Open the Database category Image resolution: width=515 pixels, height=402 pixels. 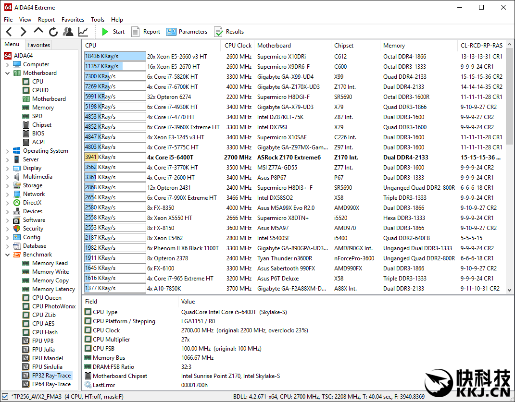coord(29,246)
